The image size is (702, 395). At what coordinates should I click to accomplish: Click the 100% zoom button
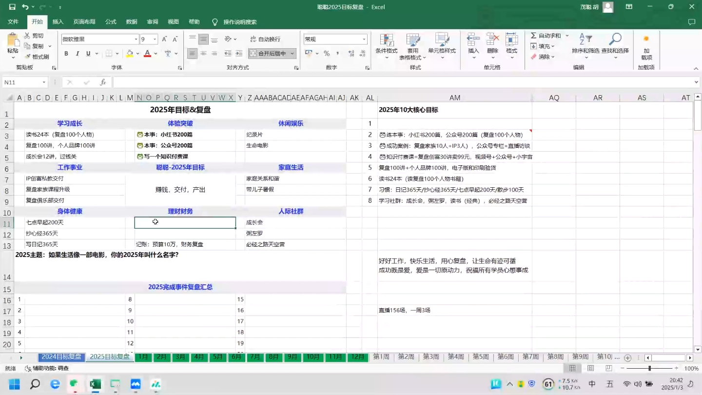(693, 369)
